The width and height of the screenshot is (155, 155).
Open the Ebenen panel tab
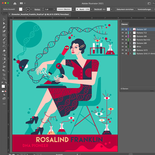point(125,24)
